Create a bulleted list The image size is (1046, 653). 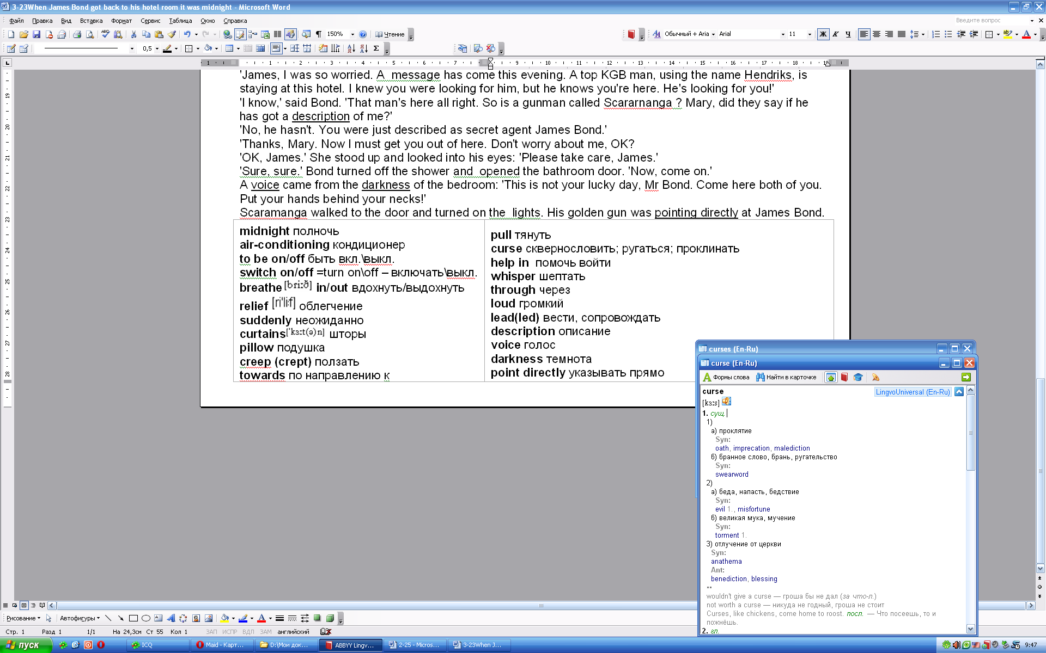click(948, 34)
